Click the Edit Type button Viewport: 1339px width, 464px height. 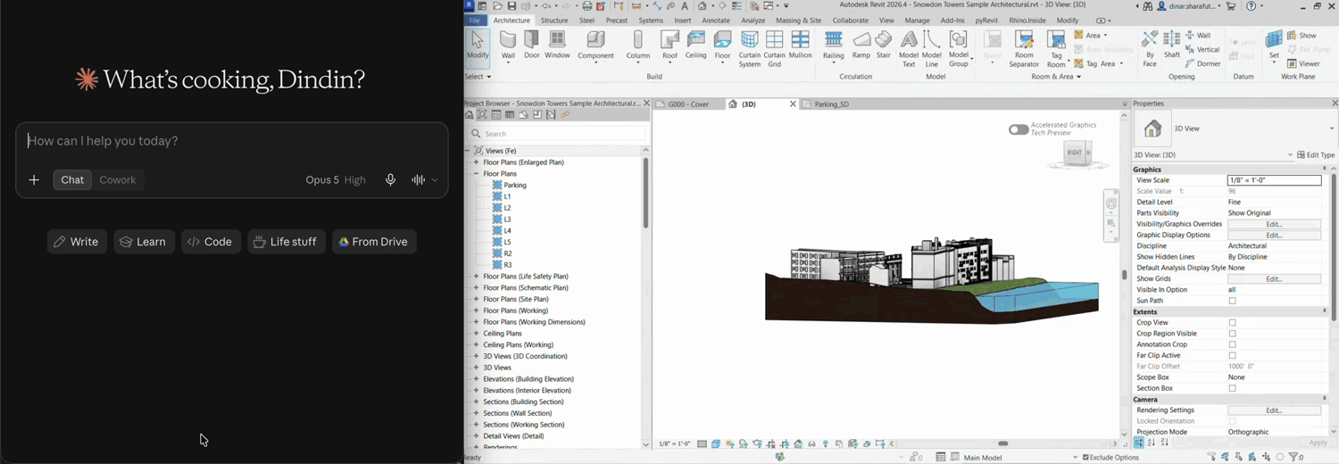click(1316, 155)
